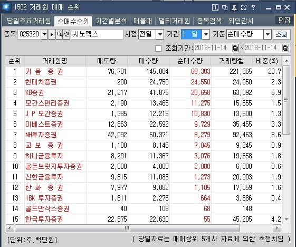
Task: Select the 하나금융투자 row
Action: point(144,156)
